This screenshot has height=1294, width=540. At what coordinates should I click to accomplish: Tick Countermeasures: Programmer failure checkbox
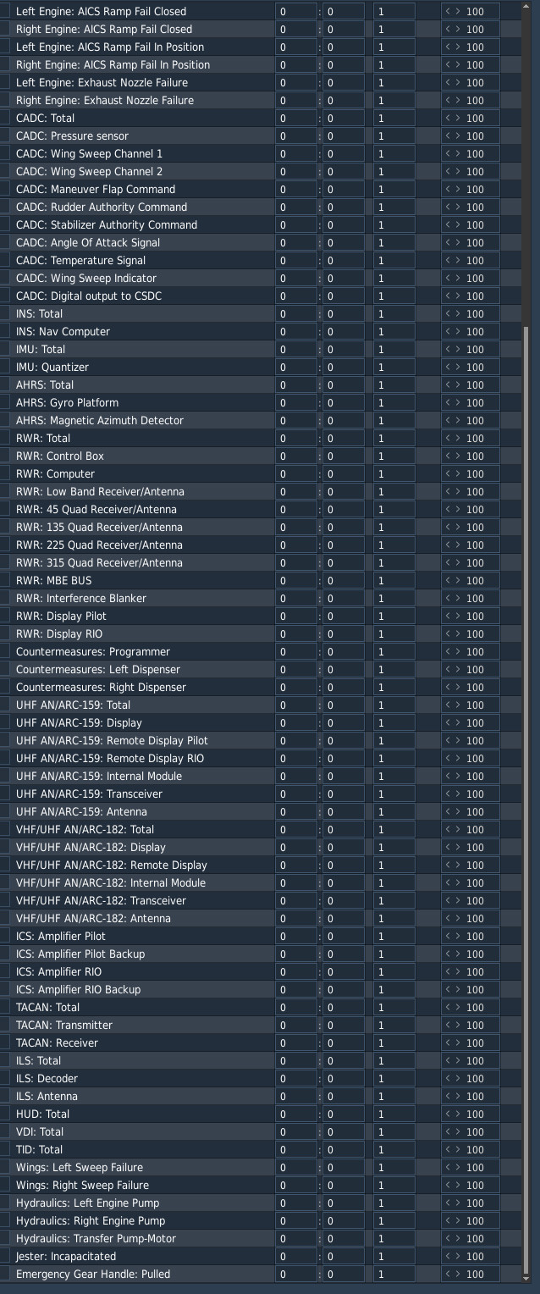4,651
